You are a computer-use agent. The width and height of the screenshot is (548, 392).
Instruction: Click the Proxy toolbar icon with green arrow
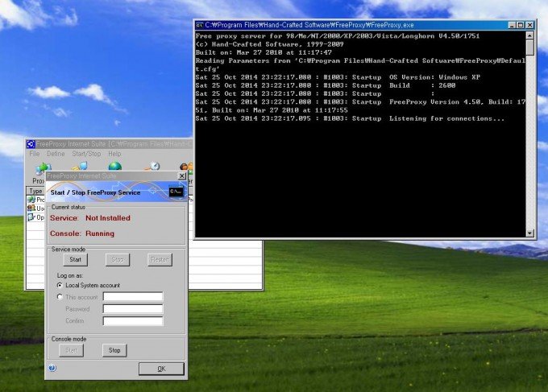[44, 167]
